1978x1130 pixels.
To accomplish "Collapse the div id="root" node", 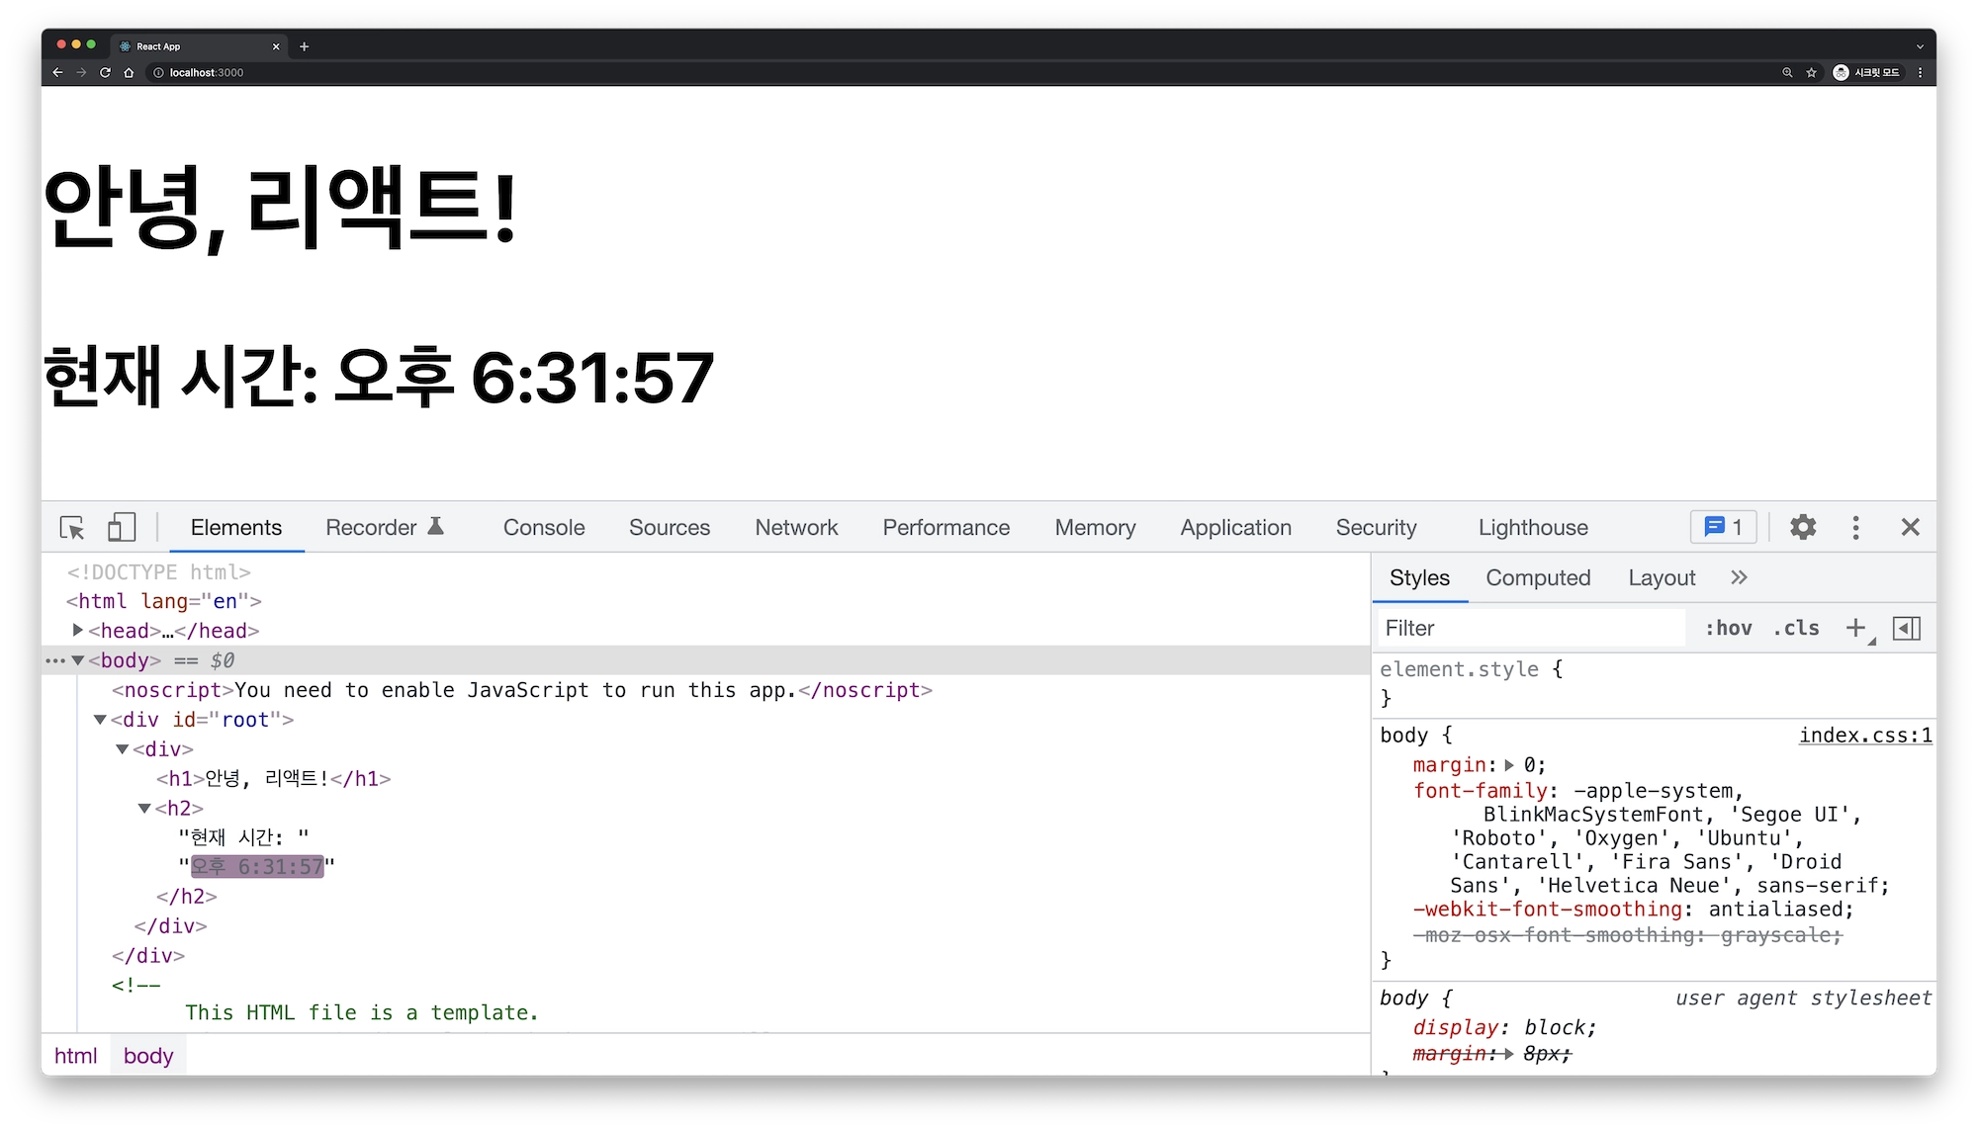I will click(100, 720).
